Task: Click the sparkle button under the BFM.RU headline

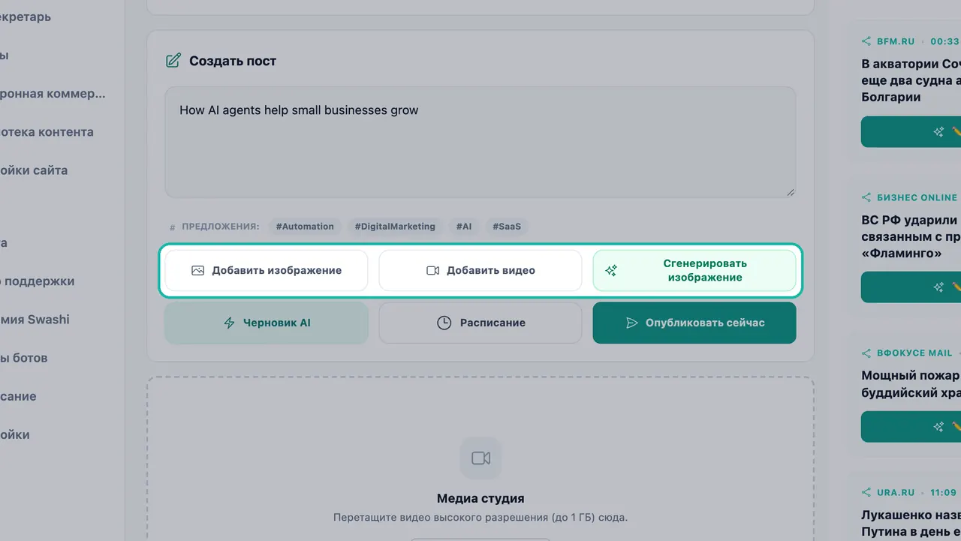Action: point(911,131)
